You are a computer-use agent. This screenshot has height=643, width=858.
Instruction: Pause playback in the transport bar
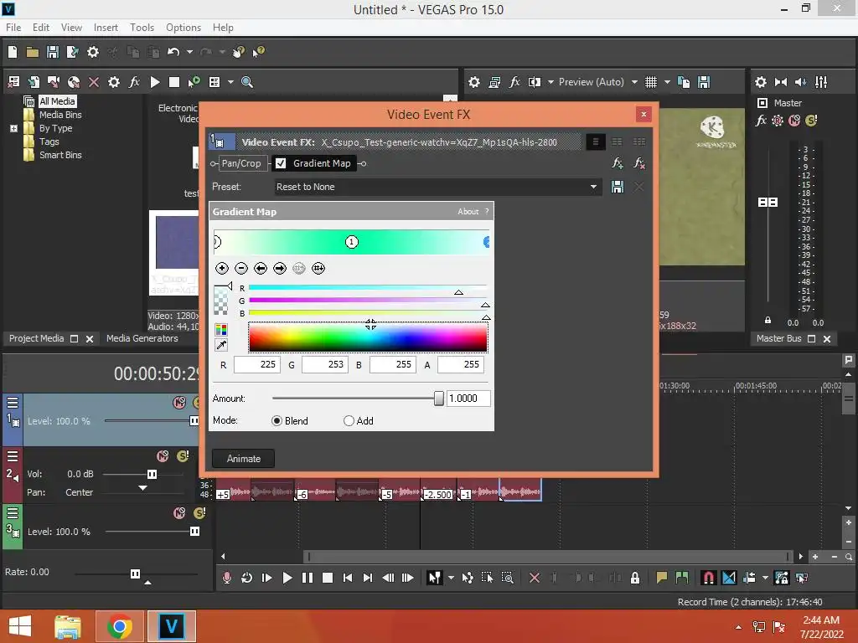point(308,578)
